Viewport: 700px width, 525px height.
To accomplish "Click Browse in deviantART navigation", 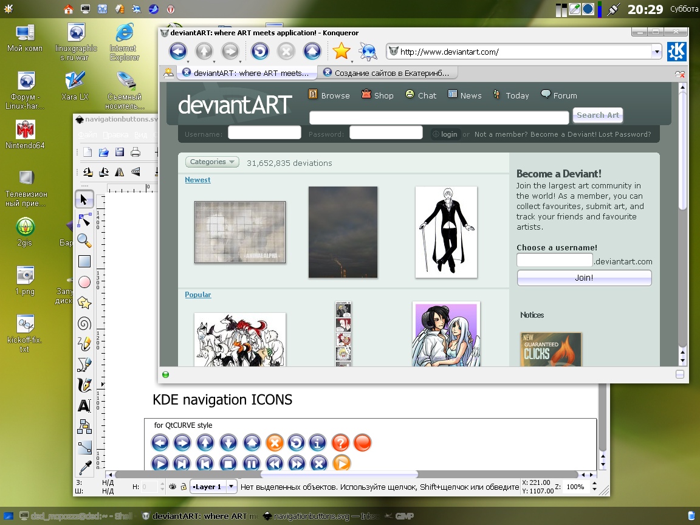I will [329, 95].
